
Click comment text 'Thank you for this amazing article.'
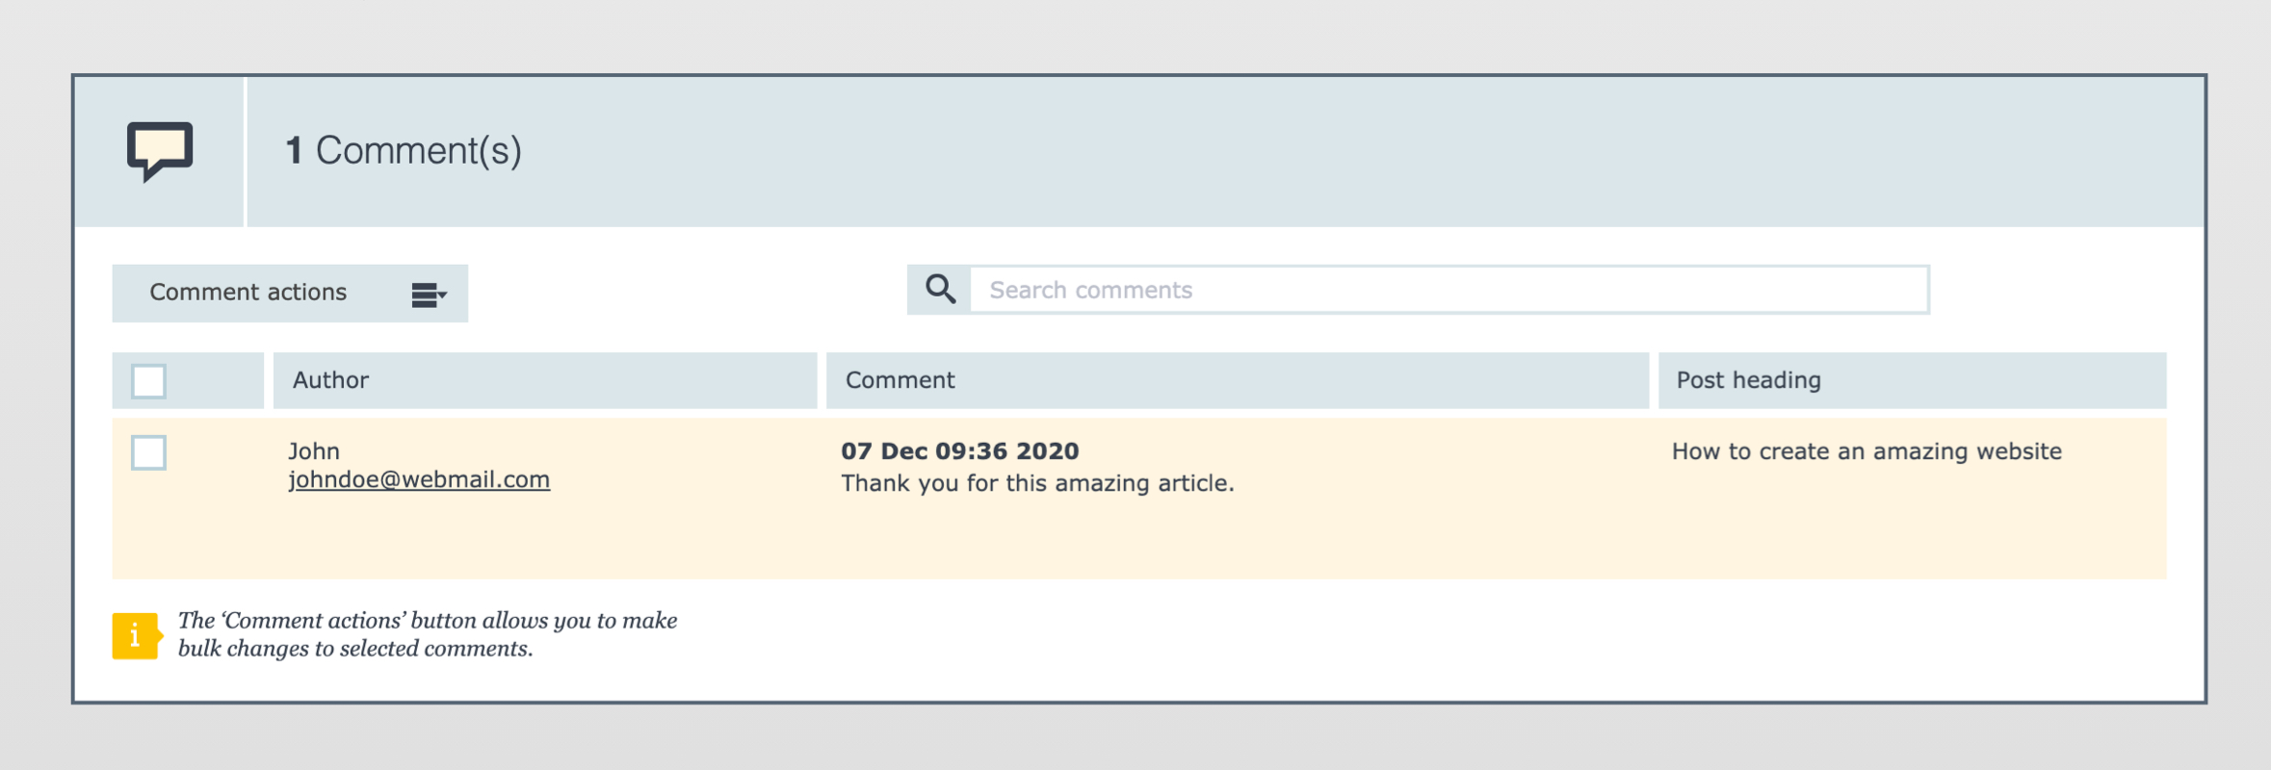coord(1037,483)
